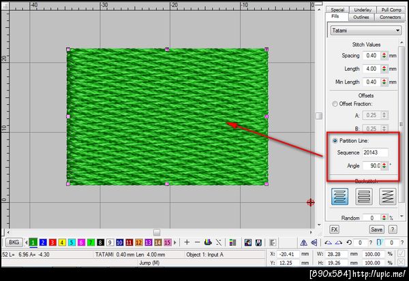
Task: Click the green tatami fill object
Action: (x=167, y=116)
